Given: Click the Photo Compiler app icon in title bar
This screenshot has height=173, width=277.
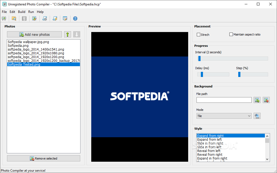Looking at the screenshot, I should point(4,4).
